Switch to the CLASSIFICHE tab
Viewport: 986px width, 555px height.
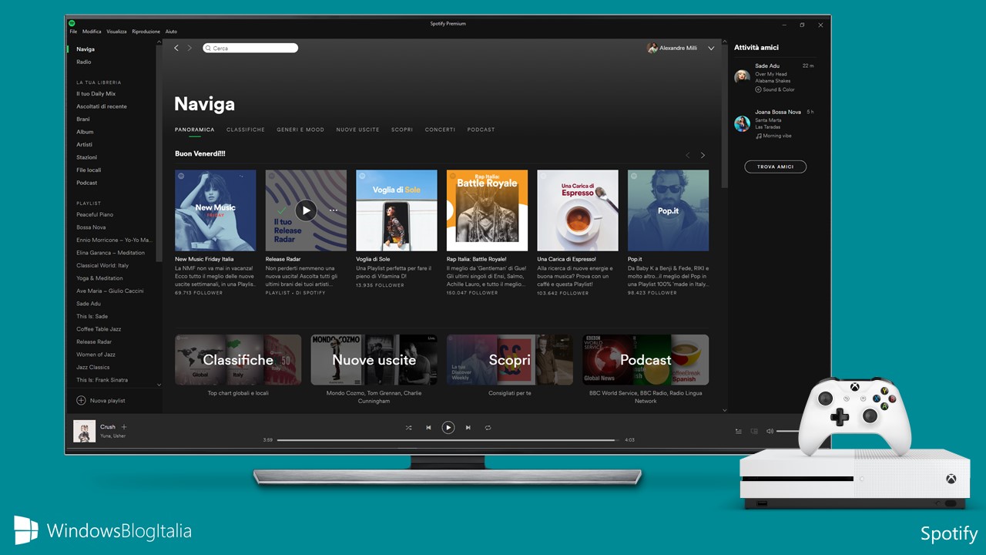click(245, 129)
